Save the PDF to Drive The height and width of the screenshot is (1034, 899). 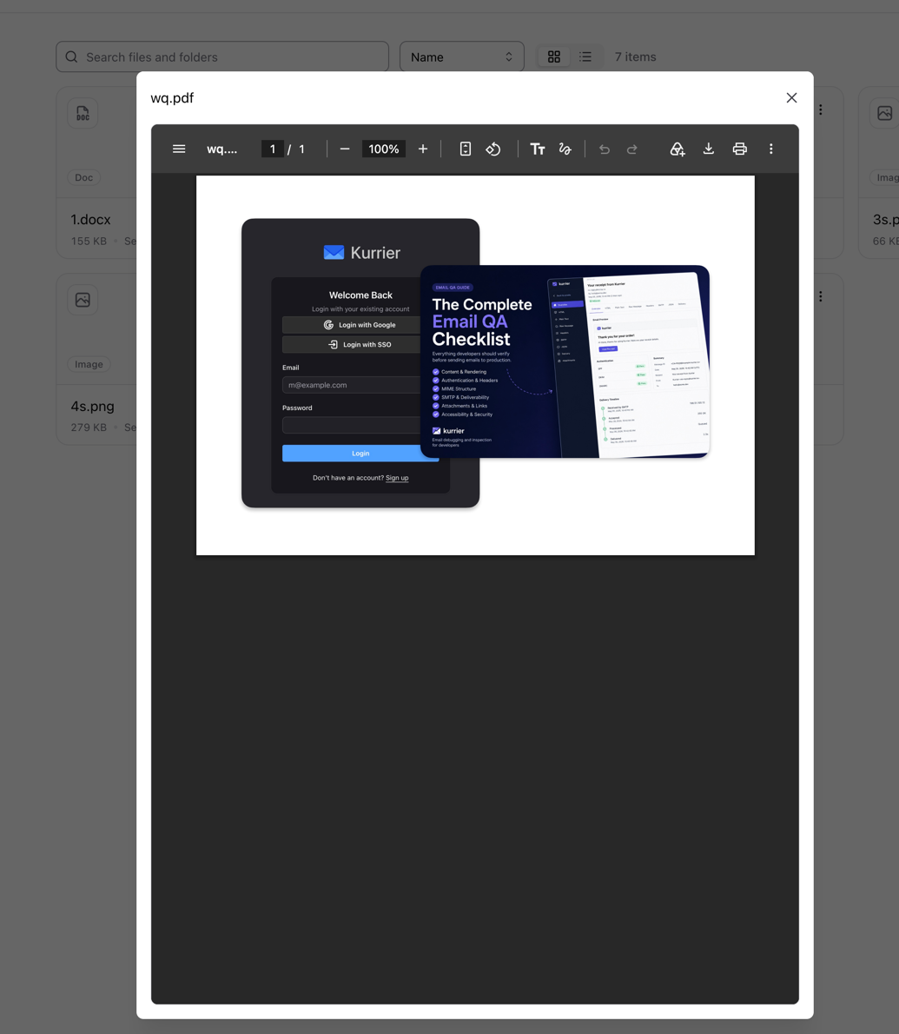tap(677, 149)
